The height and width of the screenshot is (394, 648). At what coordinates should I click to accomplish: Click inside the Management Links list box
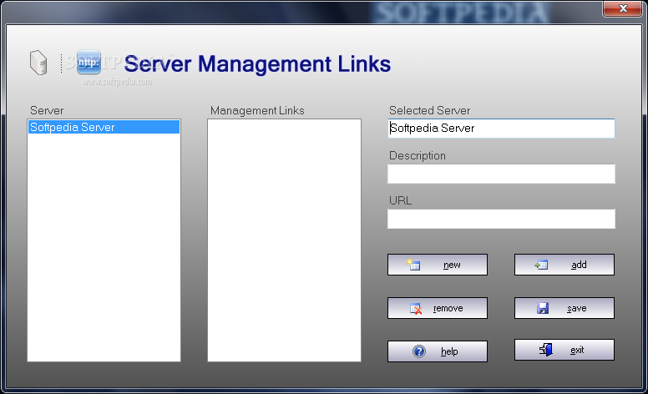pos(284,240)
